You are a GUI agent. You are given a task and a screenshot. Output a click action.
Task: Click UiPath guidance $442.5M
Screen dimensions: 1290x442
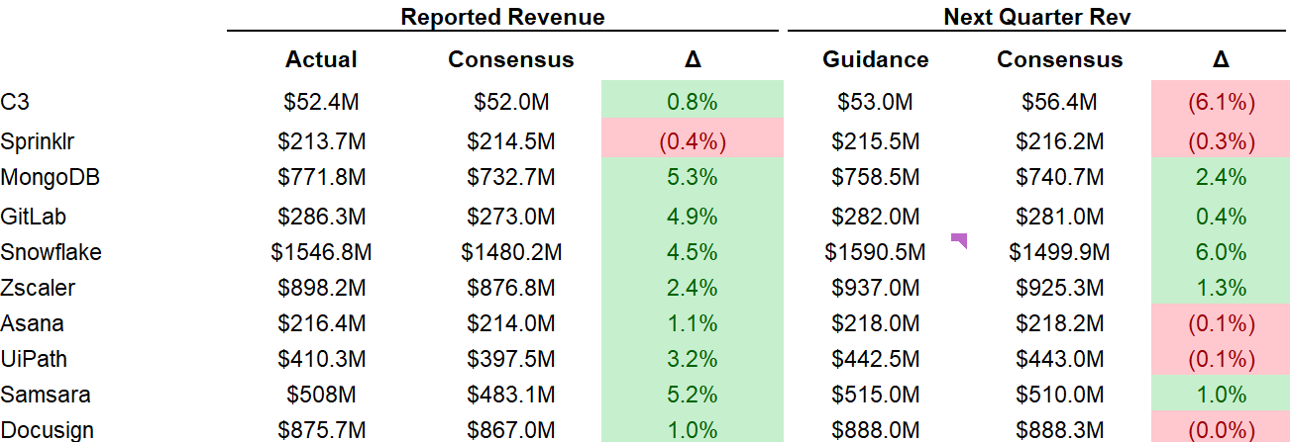[x=876, y=359]
